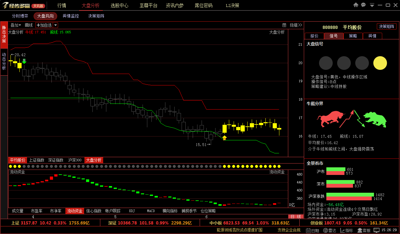
Task: Click the 决策矩阵 button in right panel
Action: pos(386,27)
